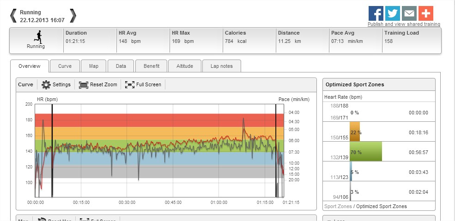Click the HR Avg value 148 bpm
This screenshot has height=221, width=455.
130,41
